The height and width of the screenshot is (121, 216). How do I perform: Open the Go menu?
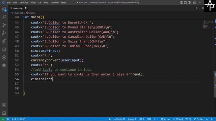click(40, 3)
